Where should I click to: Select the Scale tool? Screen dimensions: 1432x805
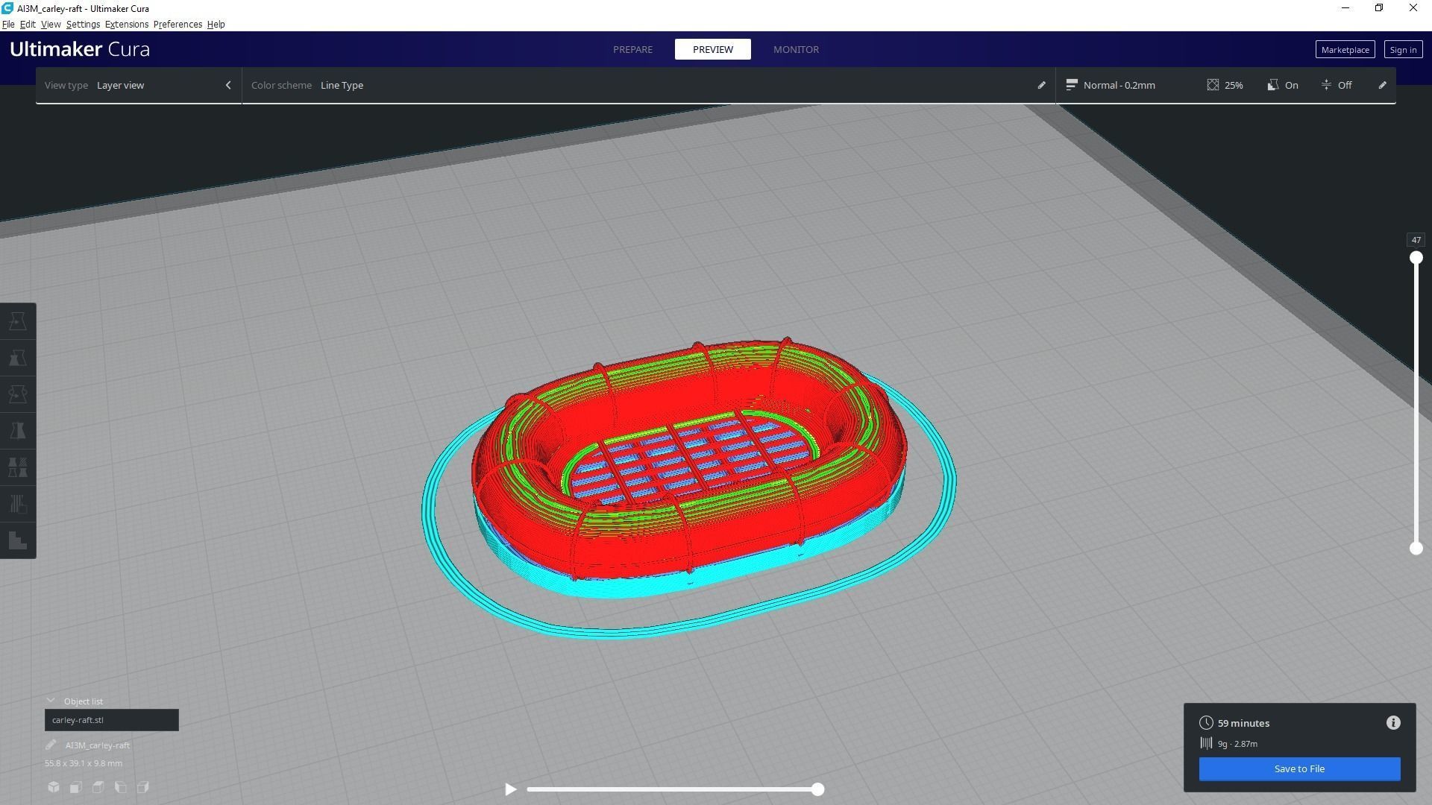tap(18, 358)
